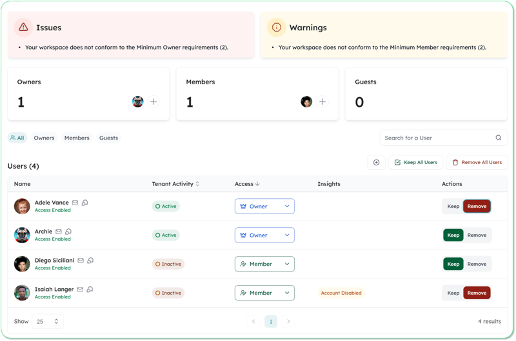
Task: Click the Isaiah Langer name text
Action: point(54,289)
